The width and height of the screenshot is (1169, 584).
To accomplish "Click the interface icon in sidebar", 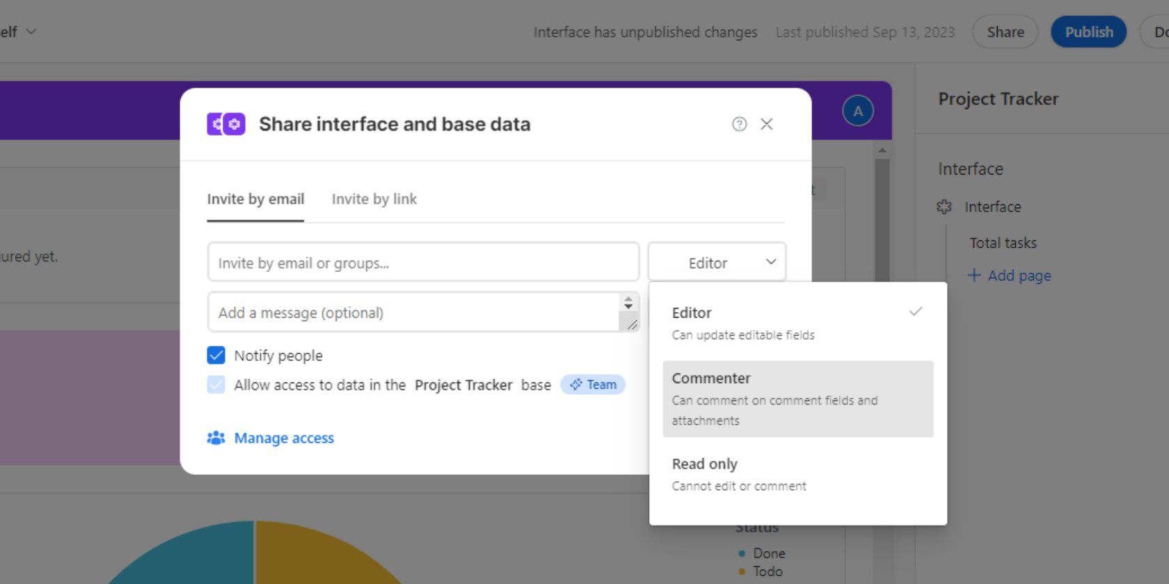I will coord(944,207).
